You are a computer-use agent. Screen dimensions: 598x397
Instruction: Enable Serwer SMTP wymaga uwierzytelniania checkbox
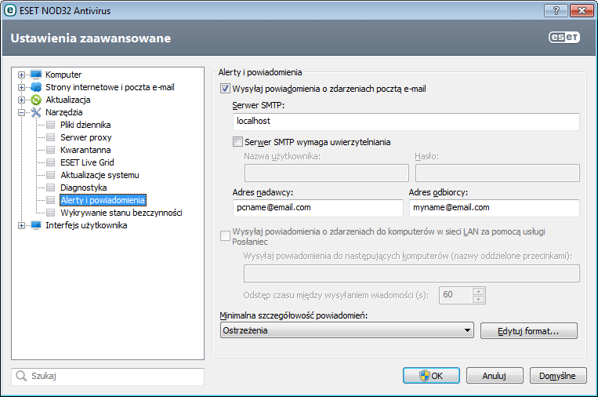pos(237,142)
